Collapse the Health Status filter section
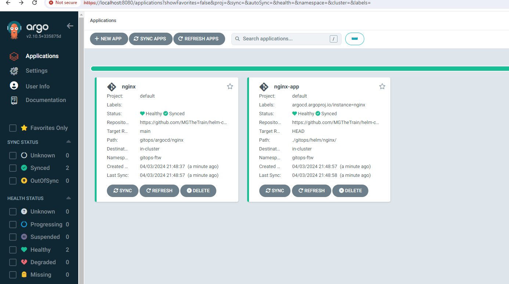 click(68, 198)
